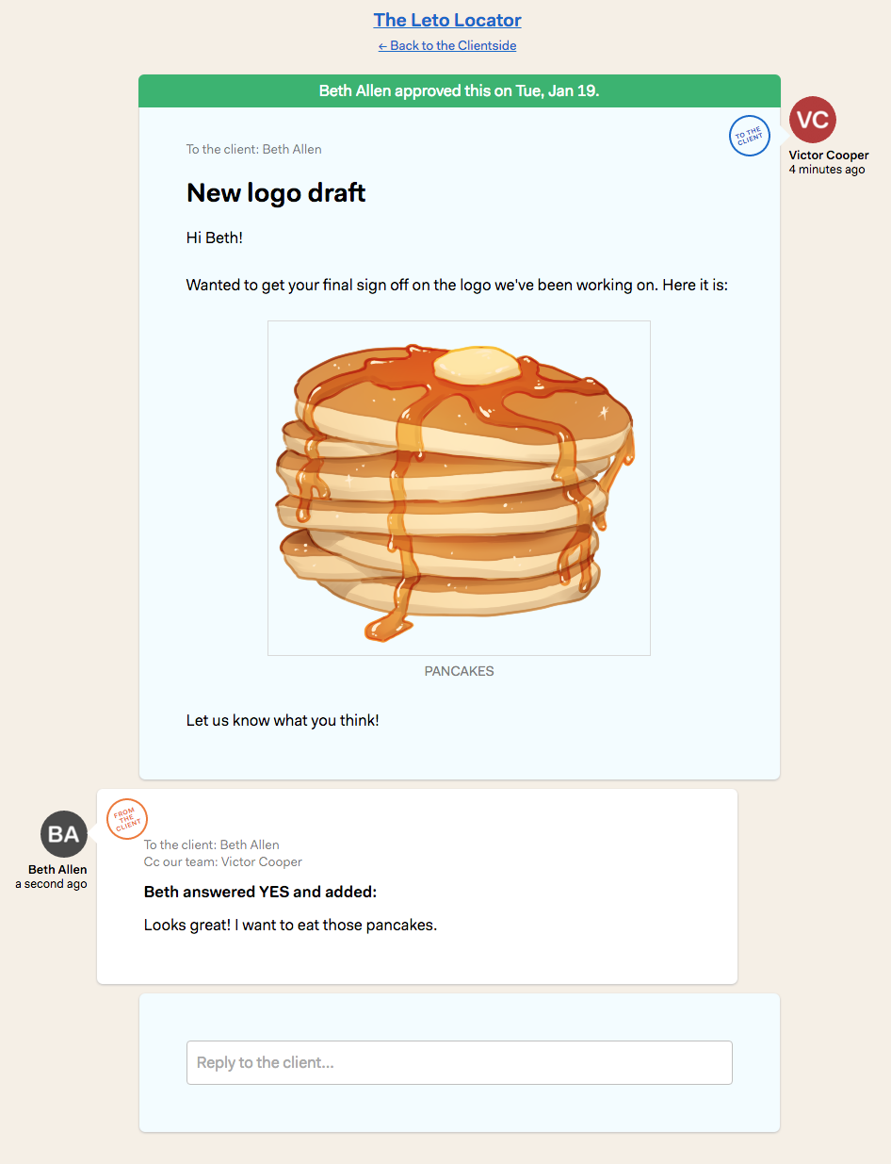This screenshot has height=1164, width=891.
Task: Click the orange 'From the client' stamp icon
Action: [x=127, y=818]
